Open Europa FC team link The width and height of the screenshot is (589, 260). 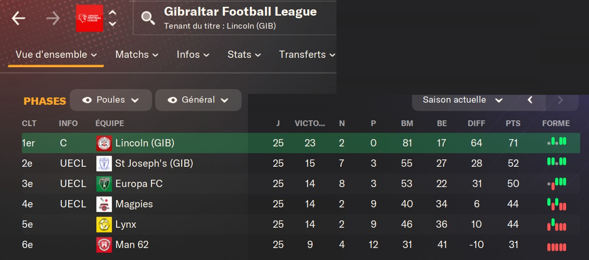[140, 184]
